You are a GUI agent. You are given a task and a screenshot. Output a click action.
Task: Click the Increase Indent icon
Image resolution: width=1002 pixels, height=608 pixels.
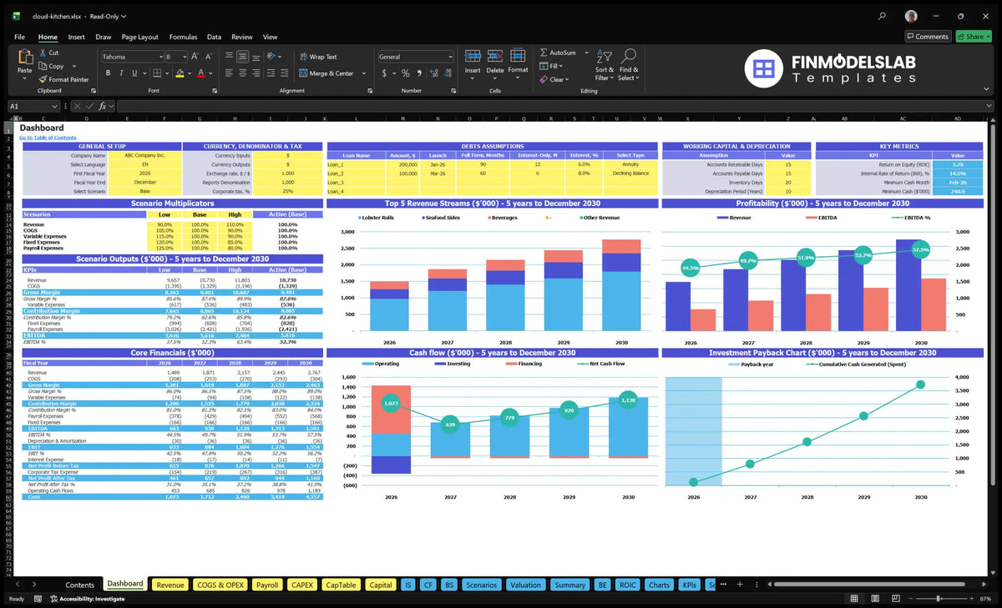coord(285,73)
